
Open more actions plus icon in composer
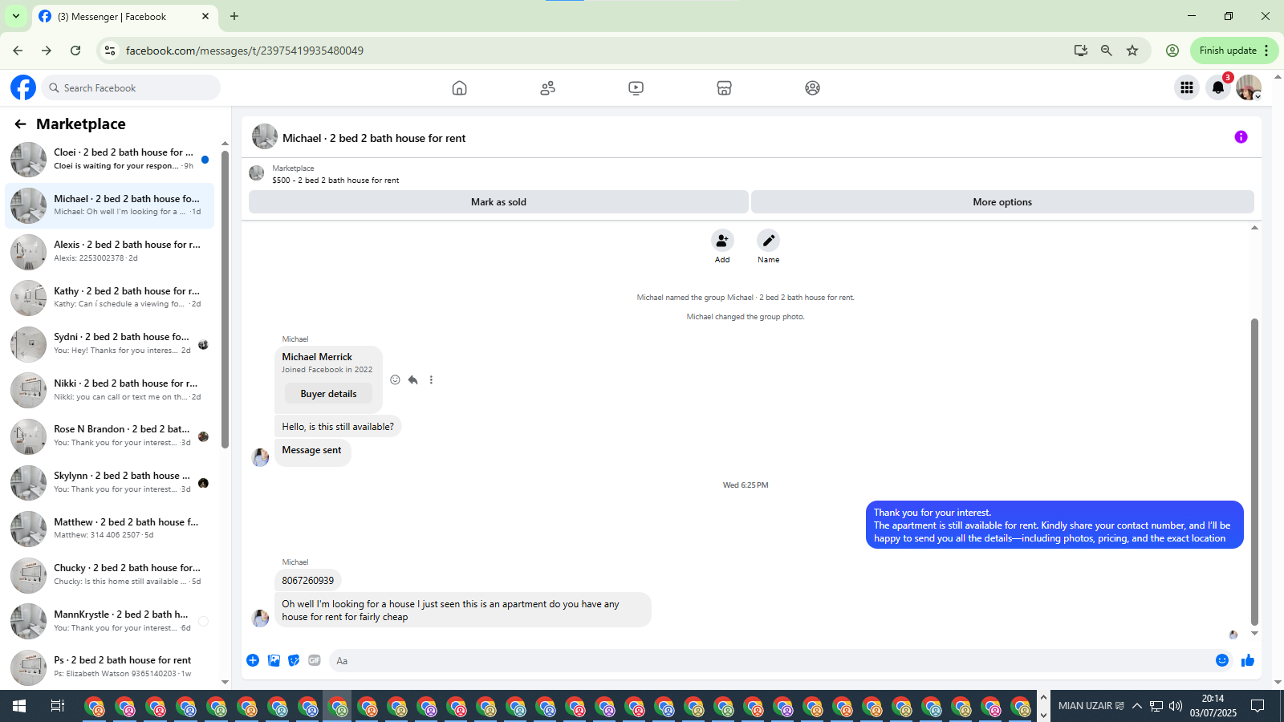(x=253, y=660)
